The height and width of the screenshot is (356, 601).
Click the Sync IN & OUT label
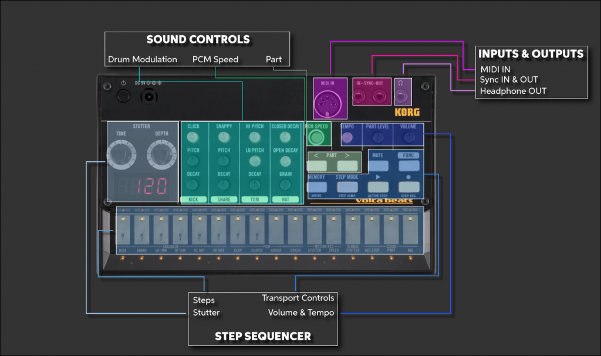tap(509, 80)
